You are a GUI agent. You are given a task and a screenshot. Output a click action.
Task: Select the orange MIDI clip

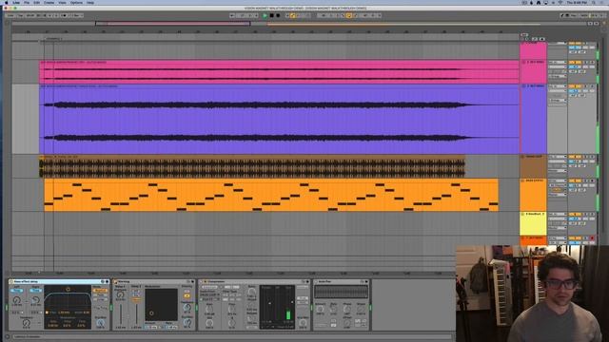tap(271, 195)
